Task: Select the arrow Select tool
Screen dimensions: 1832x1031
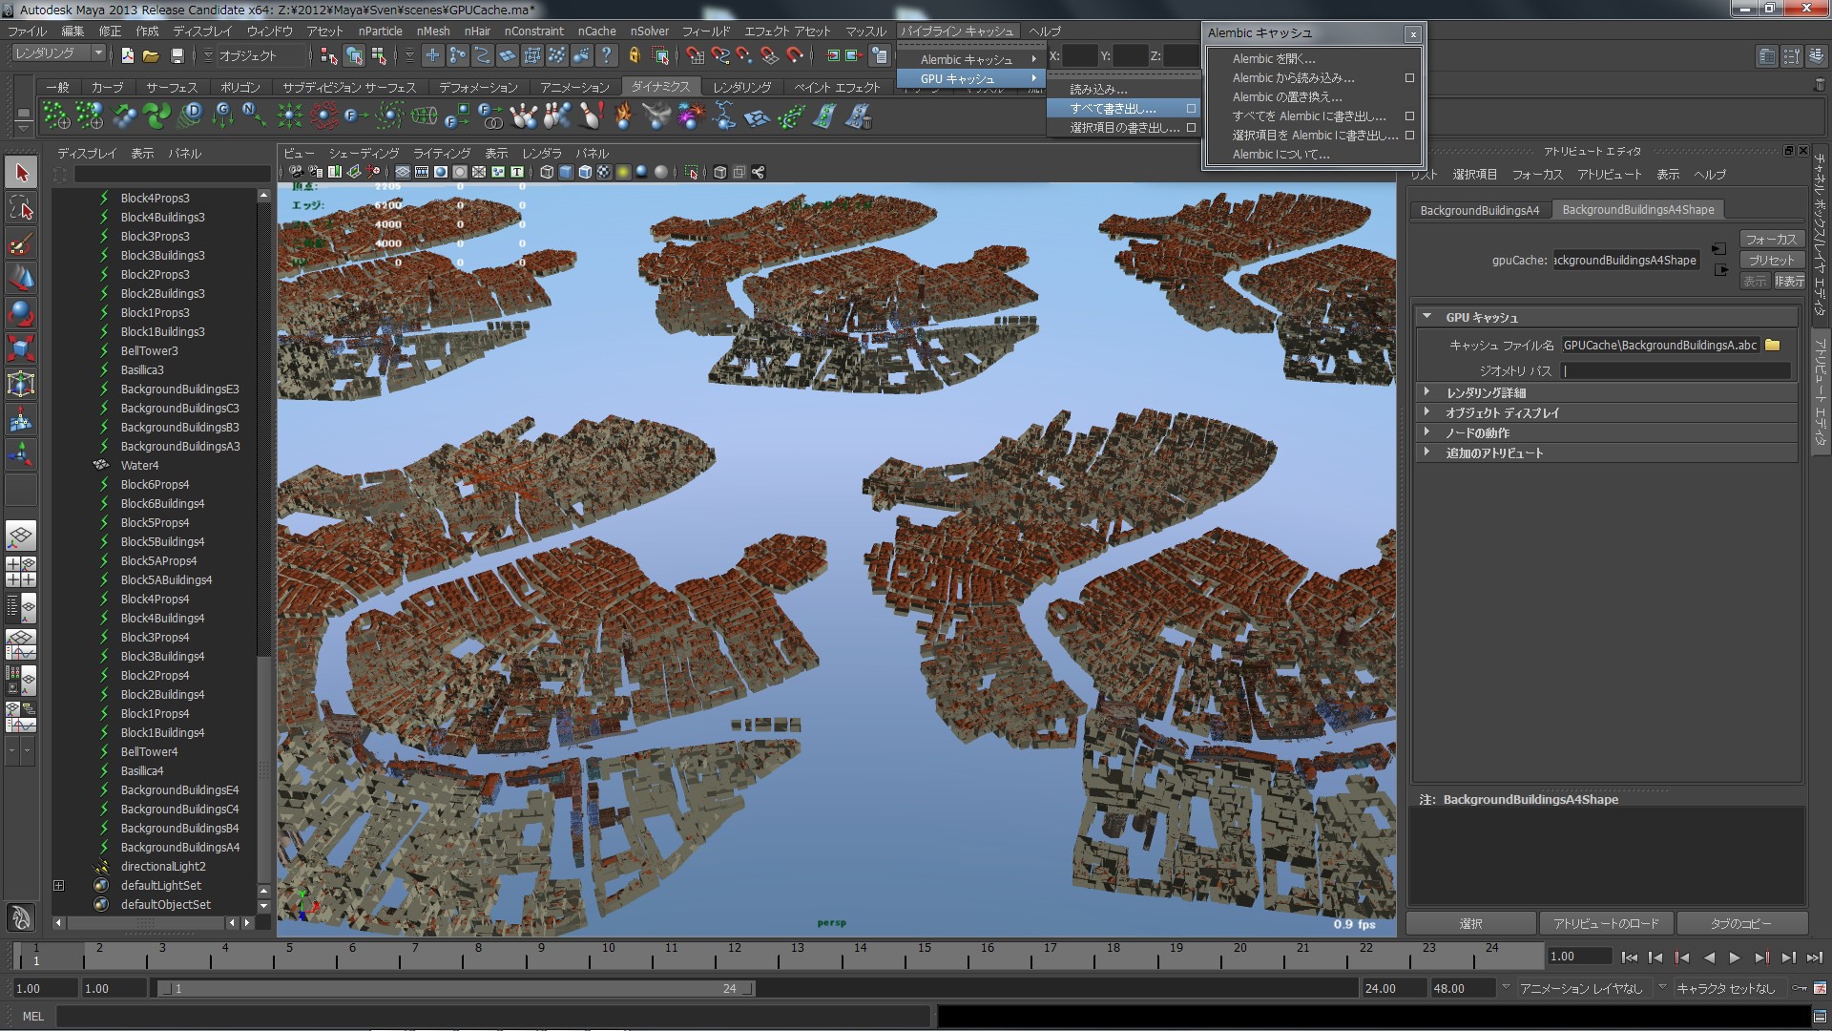Action: [x=22, y=173]
